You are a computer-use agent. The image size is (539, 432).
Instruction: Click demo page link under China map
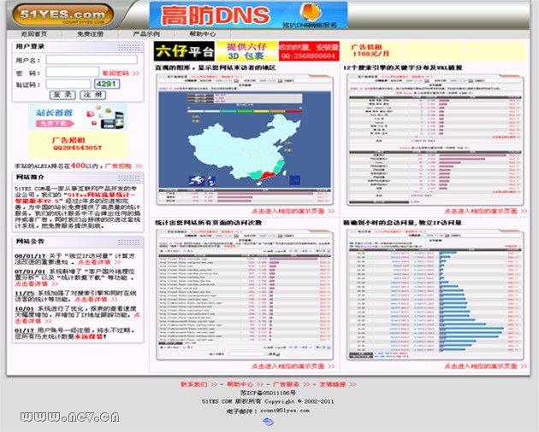[x=293, y=212]
